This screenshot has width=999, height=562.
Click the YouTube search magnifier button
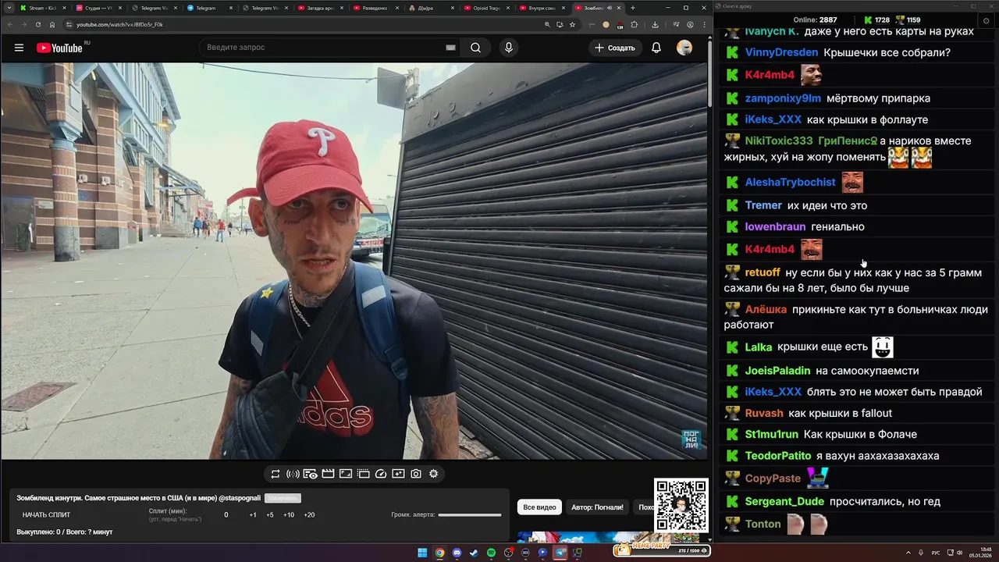(x=475, y=48)
